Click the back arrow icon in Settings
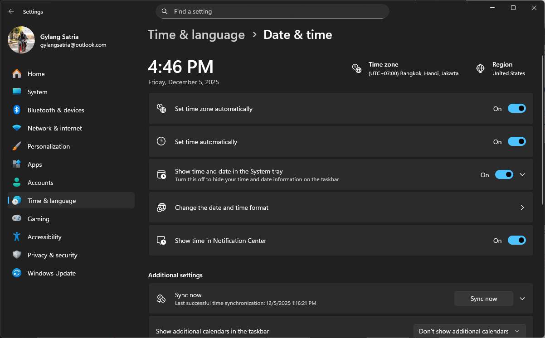The width and height of the screenshot is (545, 338). pos(11,11)
